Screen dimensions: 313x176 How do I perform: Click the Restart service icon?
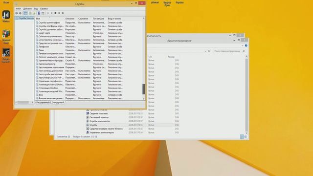tap(63, 13)
